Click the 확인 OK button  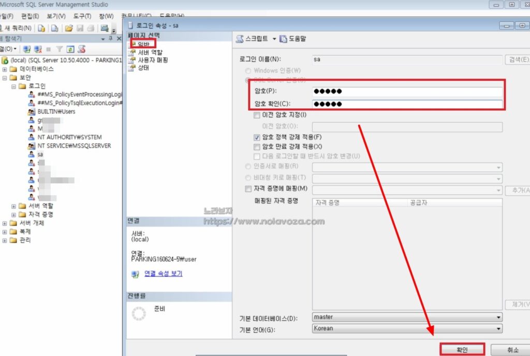coord(462,350)
